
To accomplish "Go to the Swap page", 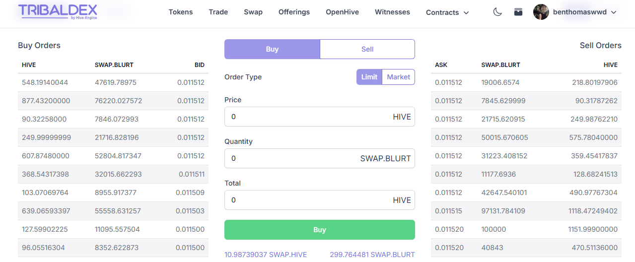I will (253, 12).
